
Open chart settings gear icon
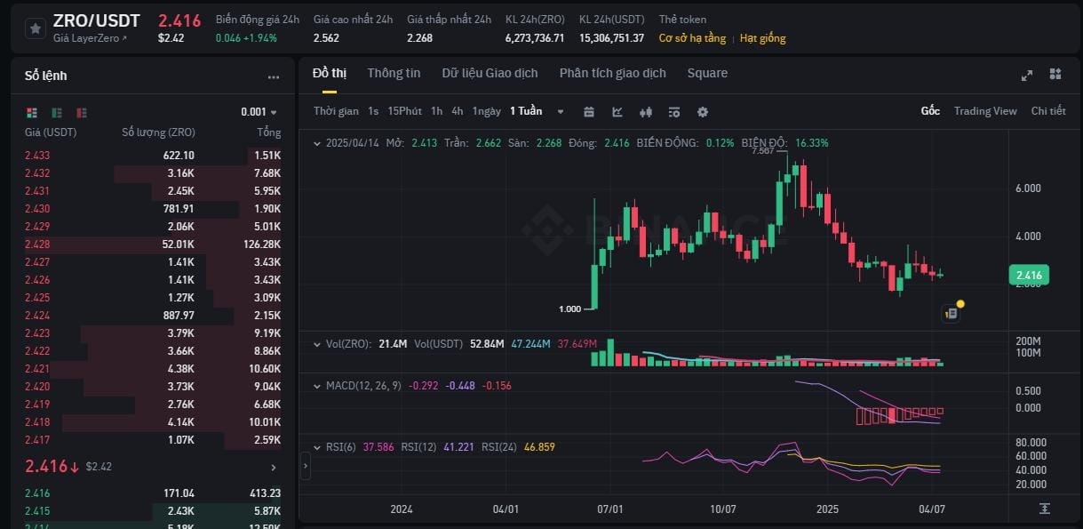point(703,112)
